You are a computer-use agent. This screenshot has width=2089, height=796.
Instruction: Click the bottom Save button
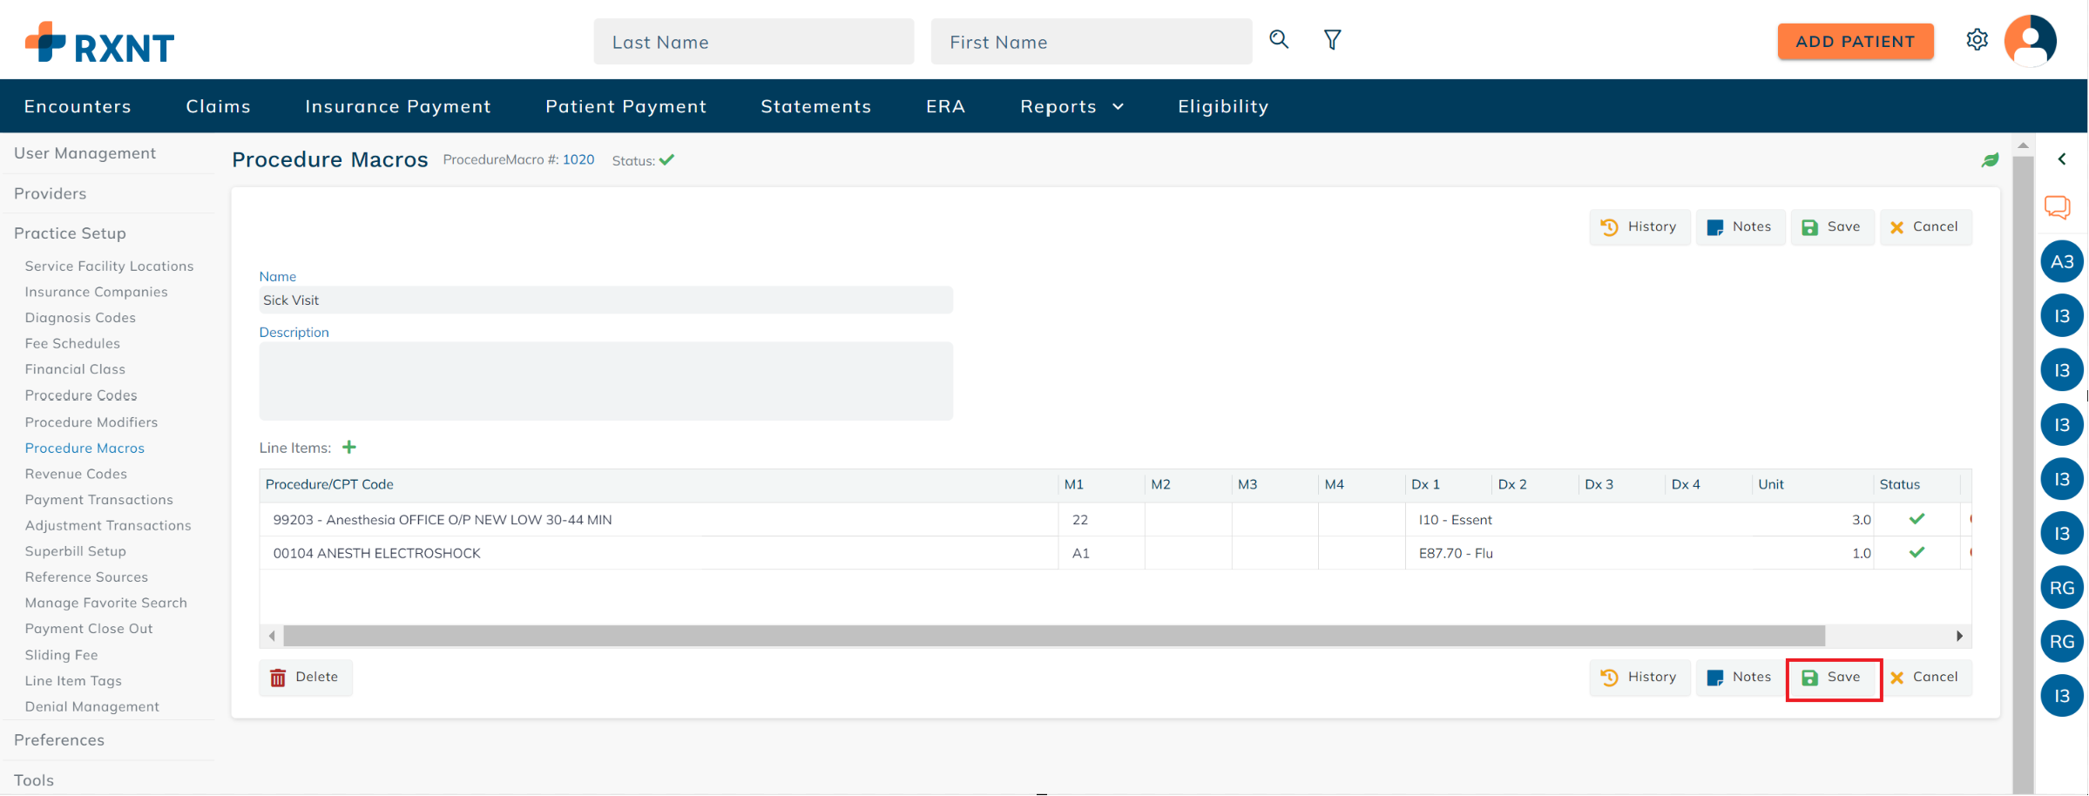[x=1833, y=678]
